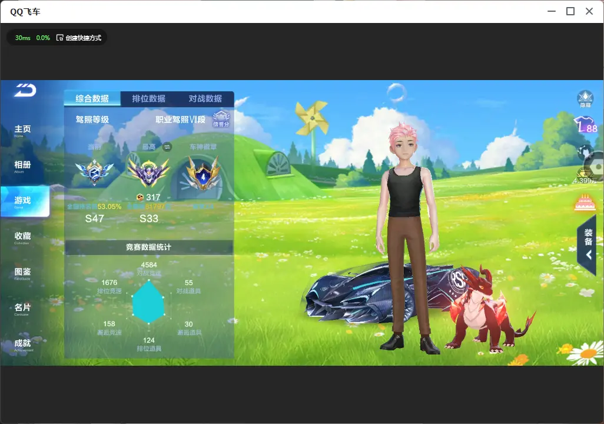604x424 pixels.
Task: Open the 收藏 collection section
Action: pos(22,237)
